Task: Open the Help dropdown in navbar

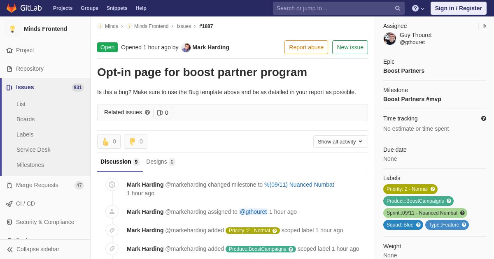Action: pos(418,8)
